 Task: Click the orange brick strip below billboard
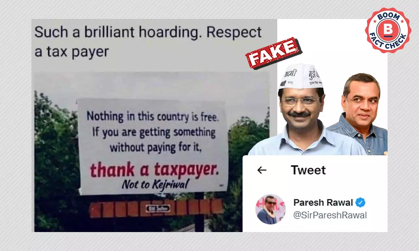(156, 208)
